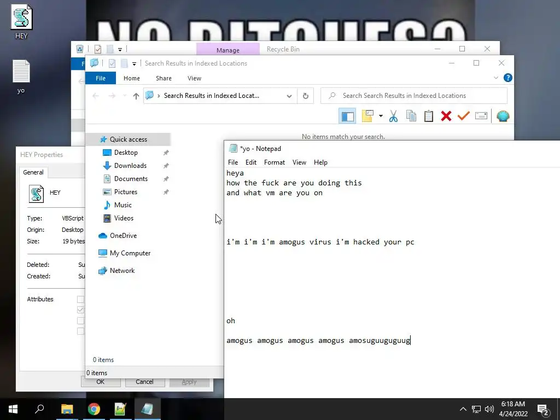This screenshot has width=560, height=420.
Task: Open Notepad View menu
Action: tap(299, 162)
